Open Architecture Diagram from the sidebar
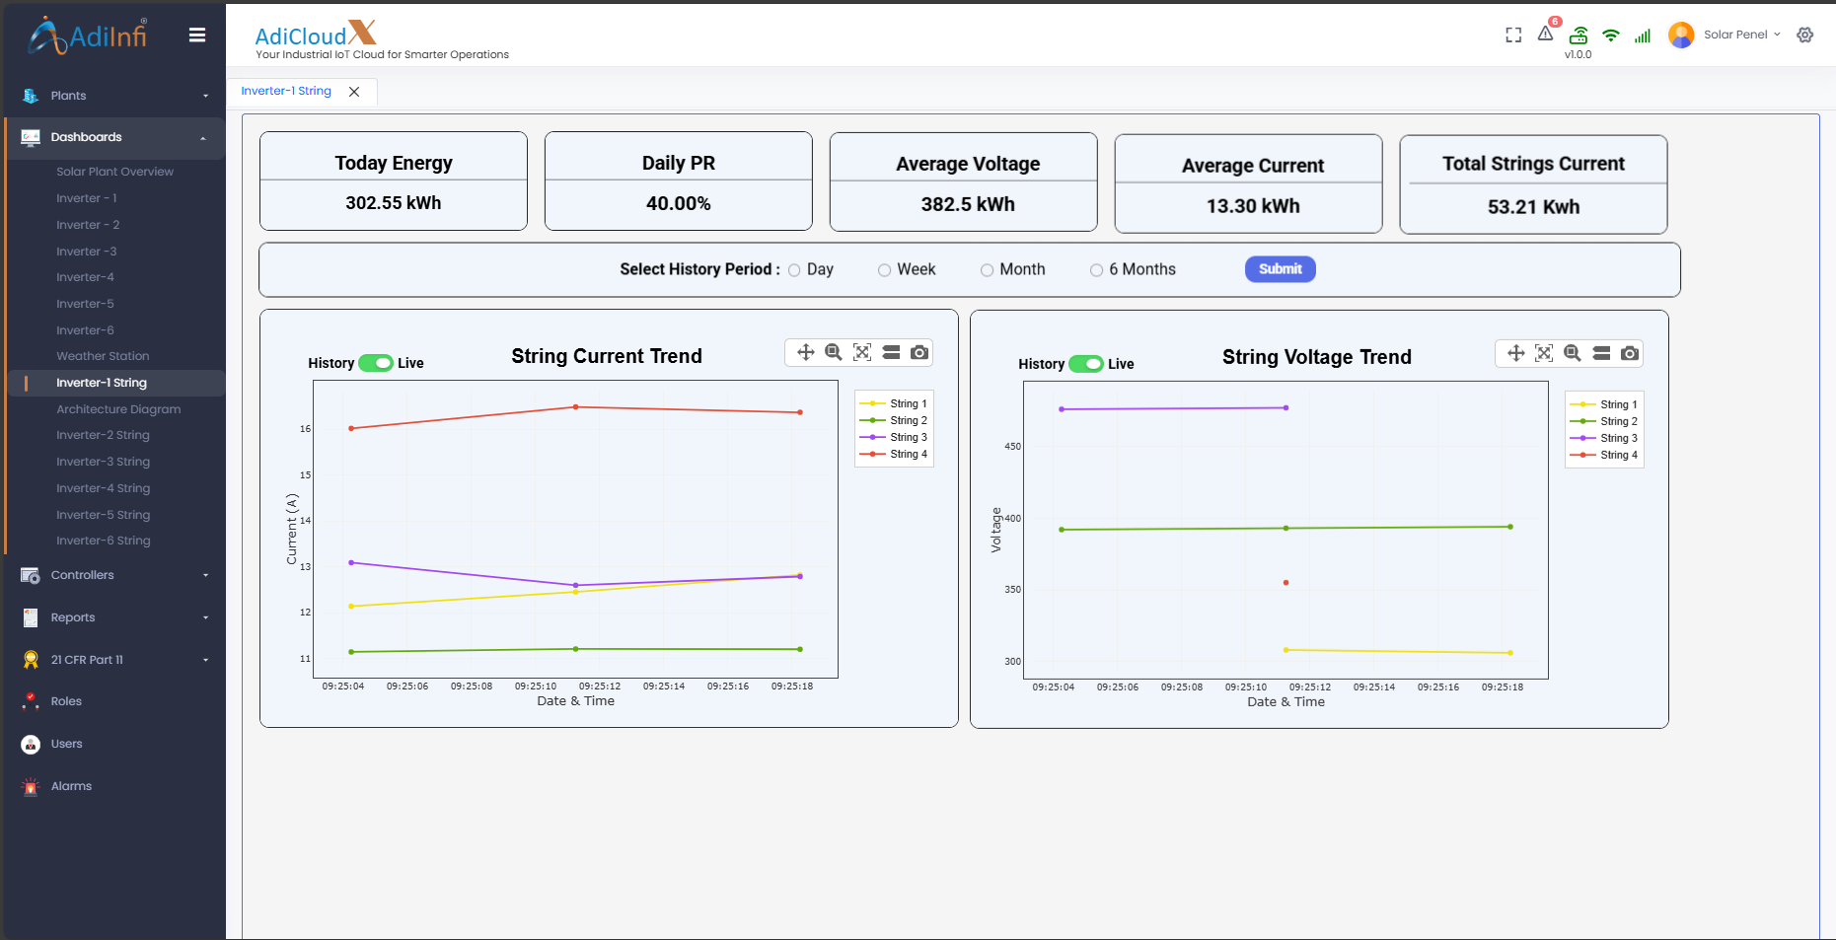 pyautogui.click(x=118, y=409)
